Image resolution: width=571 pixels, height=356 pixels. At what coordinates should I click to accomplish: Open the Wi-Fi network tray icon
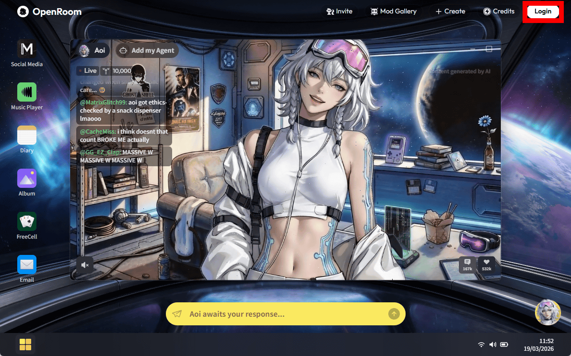tap(481, 345)
